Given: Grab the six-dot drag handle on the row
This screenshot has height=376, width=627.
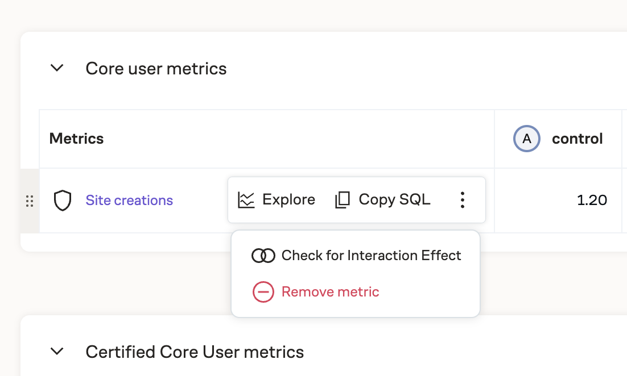Looking at the screenshot, I should (30, 200).
